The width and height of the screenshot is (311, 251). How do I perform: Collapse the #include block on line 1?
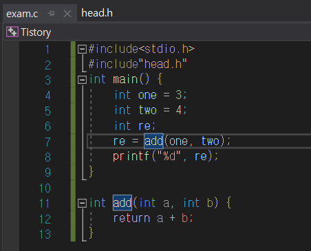pos(82,49)
